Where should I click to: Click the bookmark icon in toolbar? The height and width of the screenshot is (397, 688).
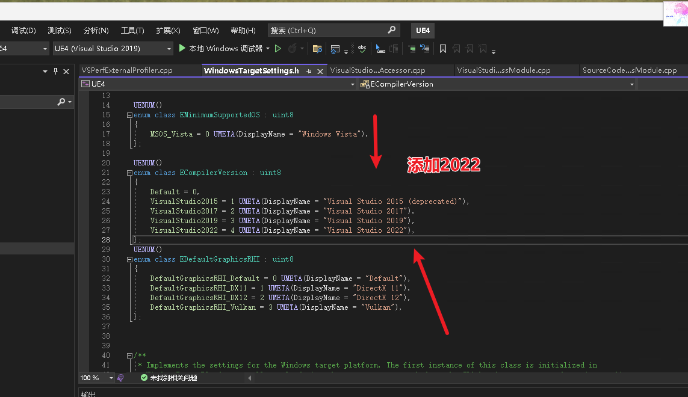pos(443,49)
